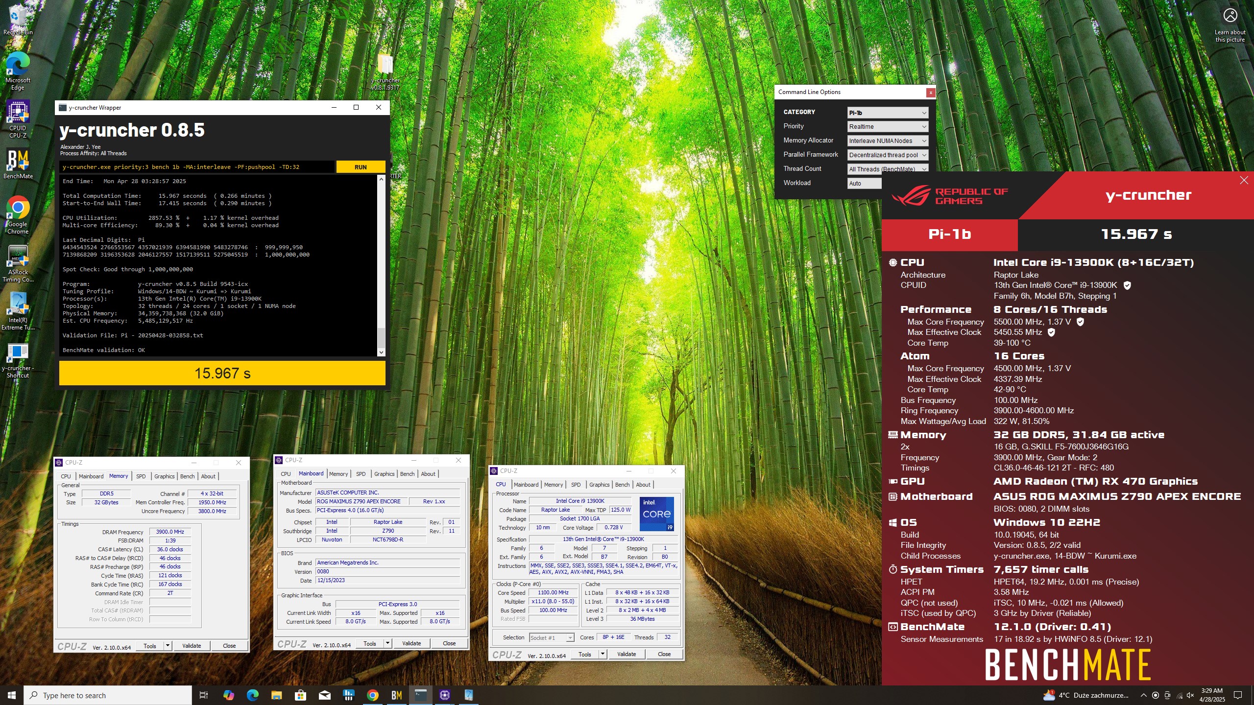Open Microsoft Store from the taskbar
The image size is (1254, 705).
coord(300,695)
